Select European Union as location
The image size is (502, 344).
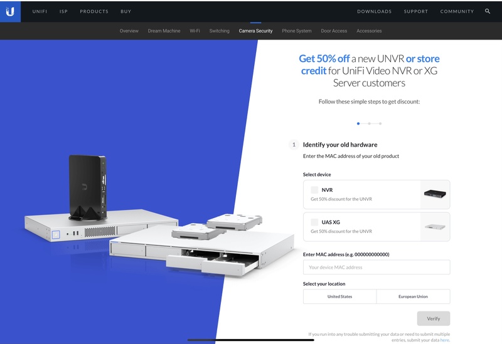(x=414, y=296)
